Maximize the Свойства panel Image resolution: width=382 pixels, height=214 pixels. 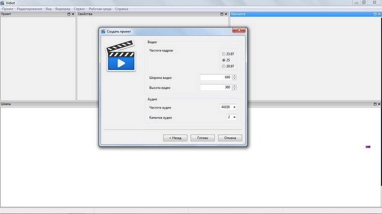click(222, 14)
